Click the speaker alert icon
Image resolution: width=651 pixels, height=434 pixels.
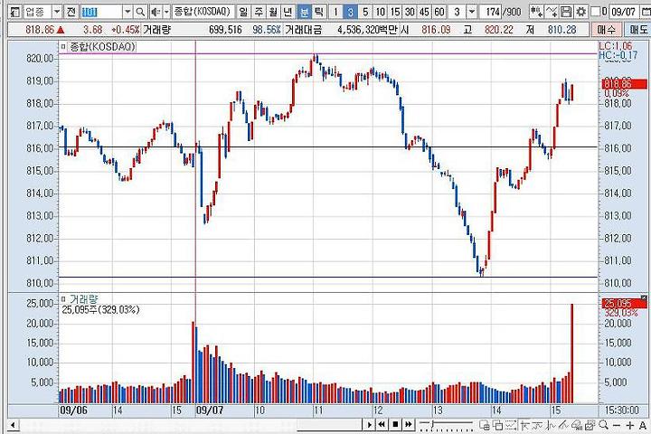tap(156, 12)
